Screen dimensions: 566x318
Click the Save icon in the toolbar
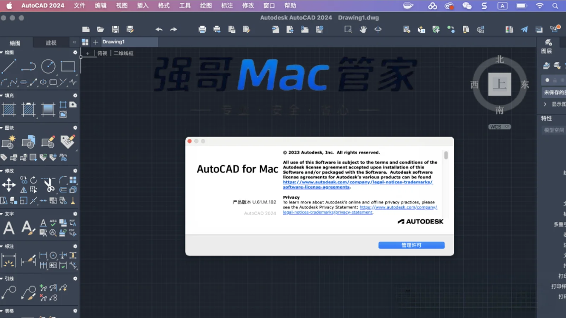[x=115, y=29]
